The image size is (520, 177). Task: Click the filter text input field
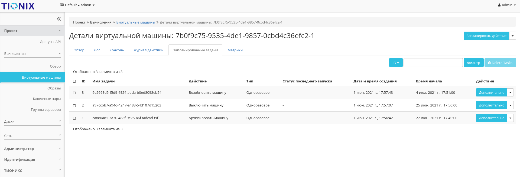tap(433, 63)
